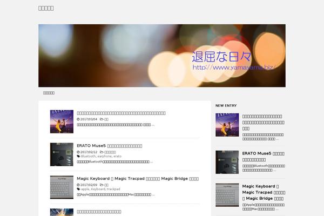Select the Bluetooth tag link
The height and width of the screenshot is (216, 324).
point(88,156)
